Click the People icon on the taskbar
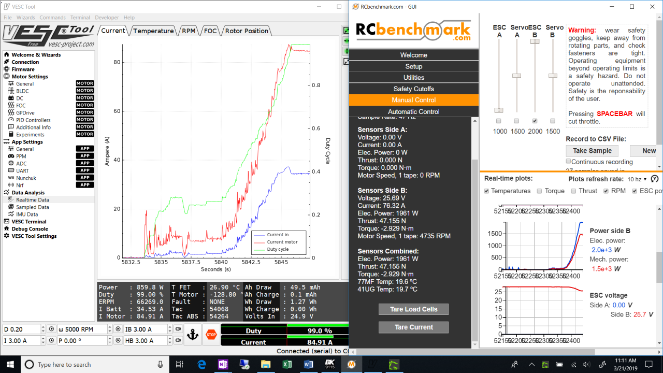Image resolution: width=663 pixels, height=373 pixels. pos(514,365)
